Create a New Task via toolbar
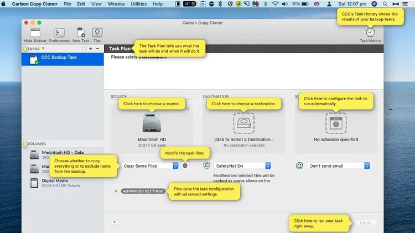The height and width of the screenshot is (233, 415). 81,33
